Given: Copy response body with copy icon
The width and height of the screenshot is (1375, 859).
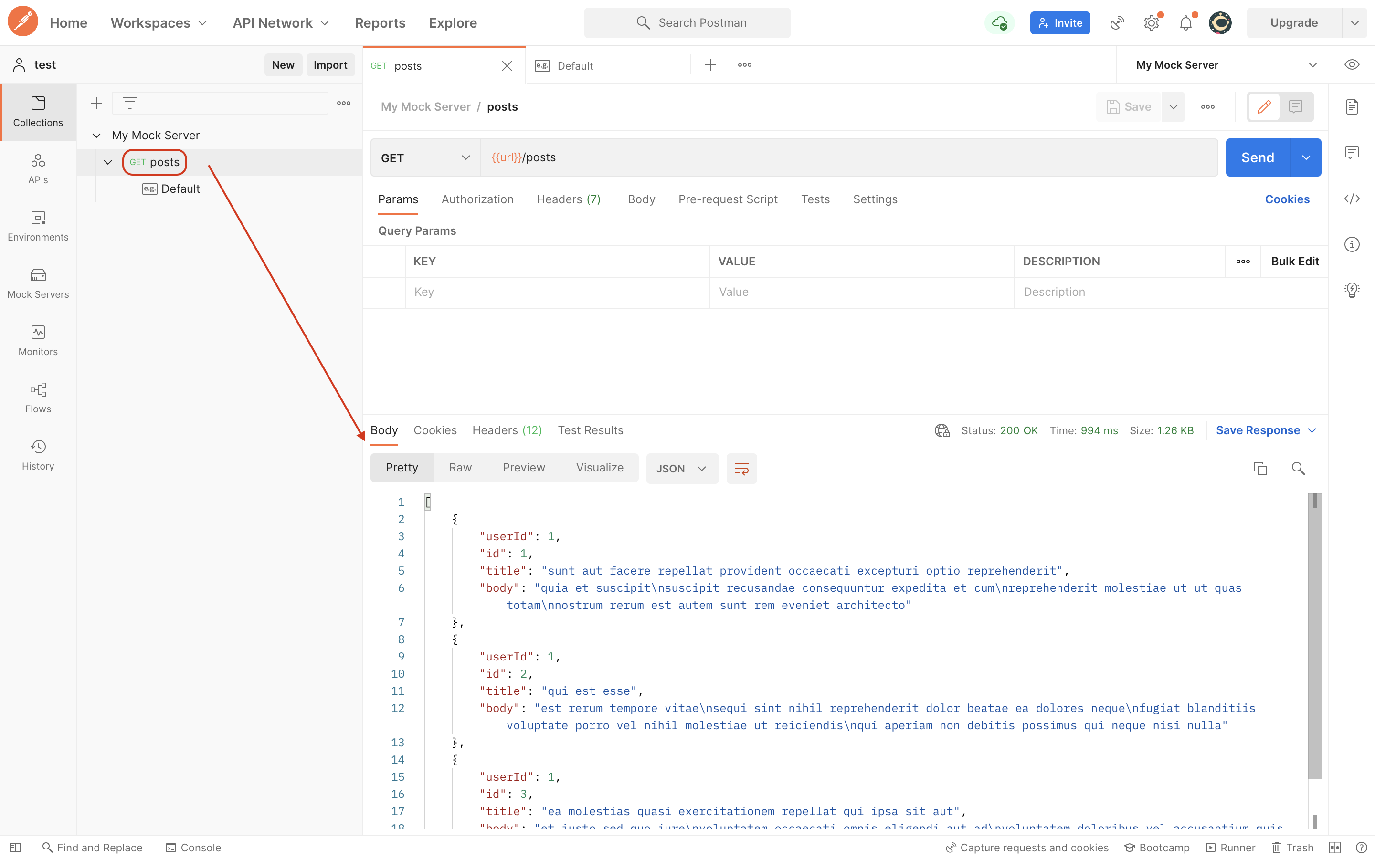Looking at the screenshot, I should (x=1259, y=468).
